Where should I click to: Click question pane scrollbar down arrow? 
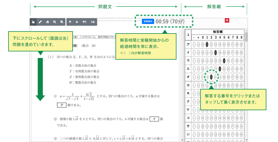pos(182,140)
